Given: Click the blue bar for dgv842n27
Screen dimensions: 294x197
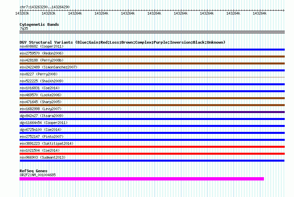Looking at the screenshot, I should 152,119.
